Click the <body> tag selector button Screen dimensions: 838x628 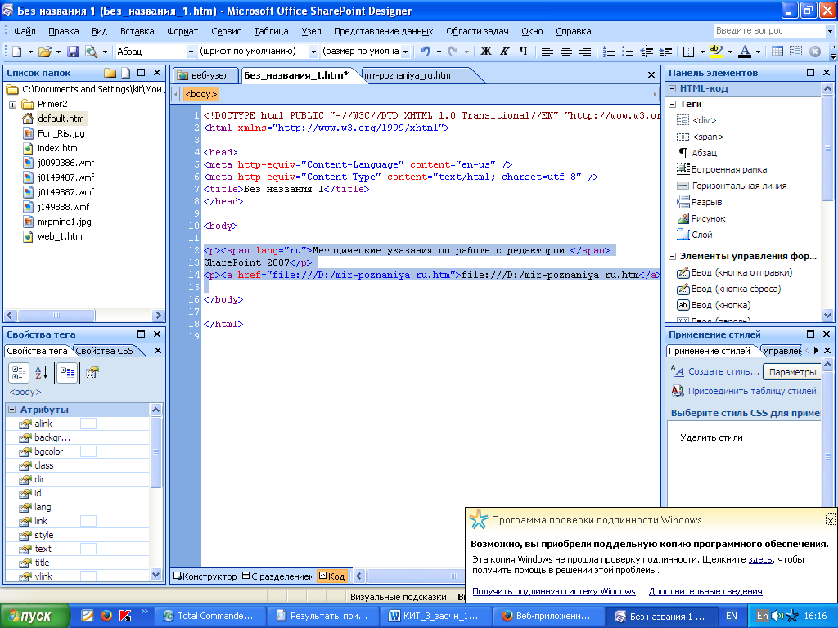click(x=201, y=95)
